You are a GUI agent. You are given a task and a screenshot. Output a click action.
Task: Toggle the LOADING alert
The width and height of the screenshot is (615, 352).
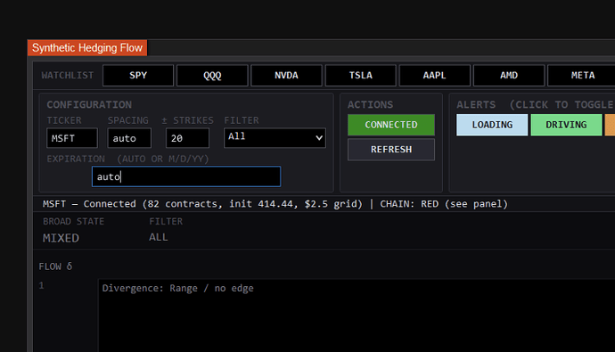pyautogui.click(x=492, y=125)
